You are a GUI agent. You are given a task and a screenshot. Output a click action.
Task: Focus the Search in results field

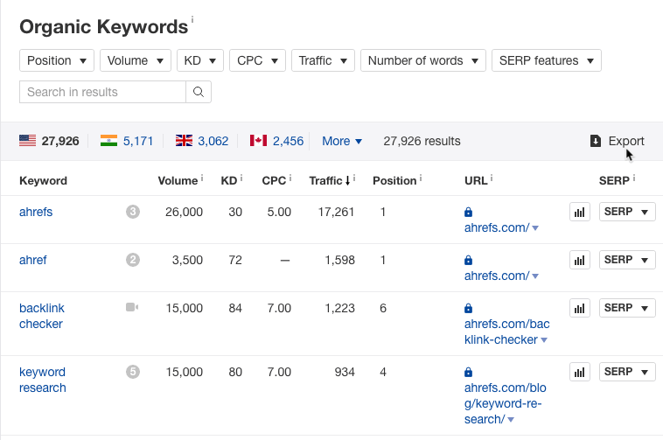click(x=103, y=92)
